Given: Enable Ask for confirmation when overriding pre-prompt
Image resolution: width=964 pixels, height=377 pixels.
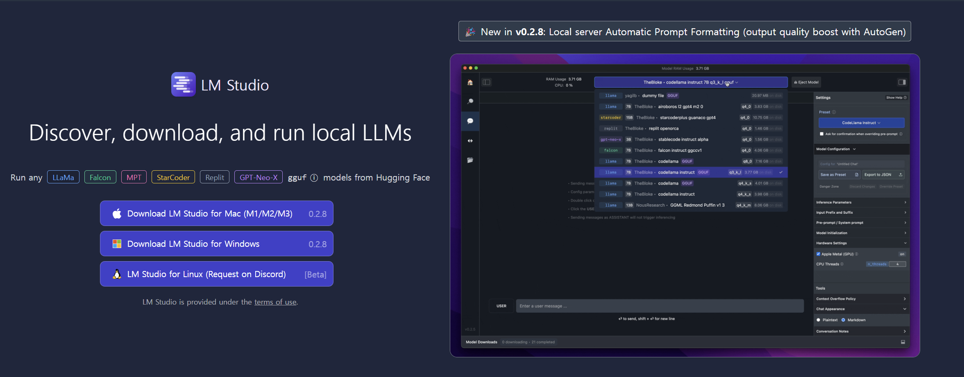Looking at the screenshot, I should [821, 134].
